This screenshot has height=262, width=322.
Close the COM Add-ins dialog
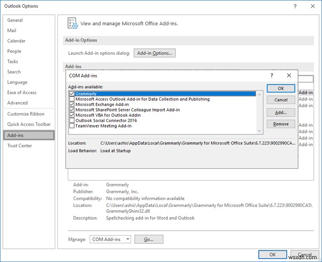tap(289, 75)
